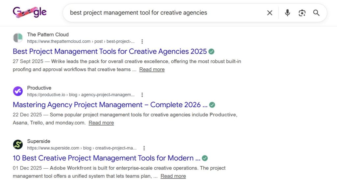Read more of Wrike snippet
337x187 pixels.
(152, 69)
